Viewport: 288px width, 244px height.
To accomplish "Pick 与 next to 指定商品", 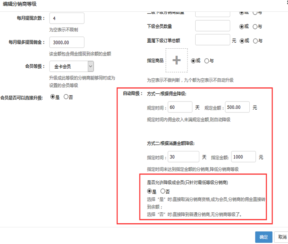I will (207, 60).
